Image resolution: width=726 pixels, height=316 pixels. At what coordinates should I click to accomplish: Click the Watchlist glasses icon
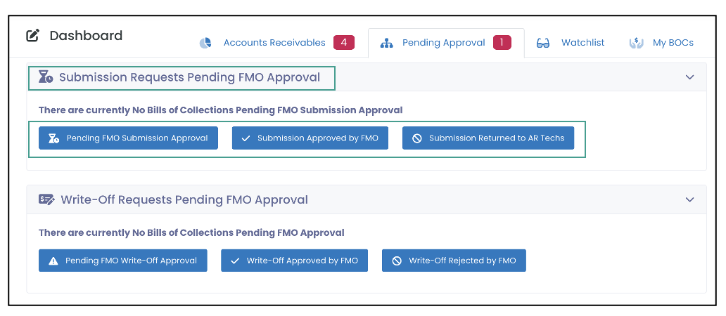542,43
